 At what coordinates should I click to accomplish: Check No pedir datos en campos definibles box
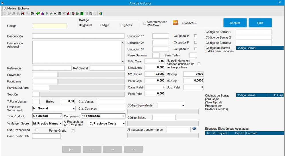click(x=199, y=64)
